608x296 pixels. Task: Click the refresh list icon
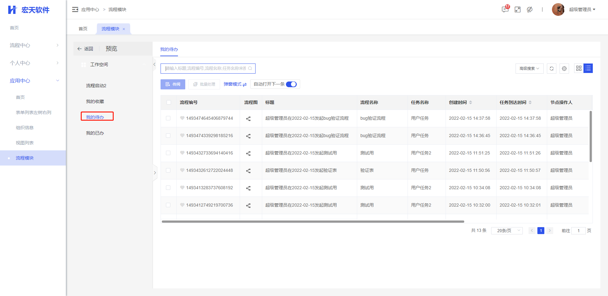pos(551,69)
